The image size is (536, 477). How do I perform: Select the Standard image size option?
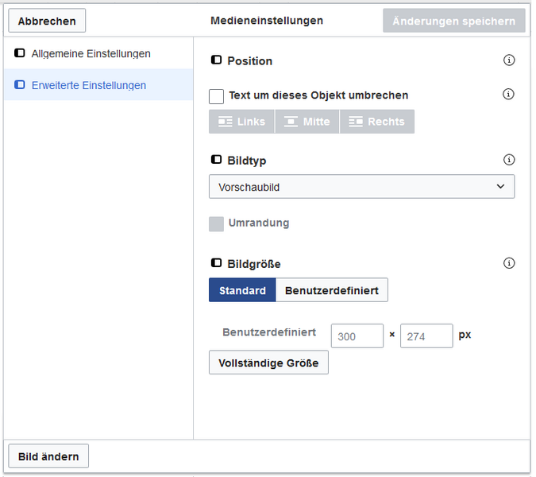tap(242, 290)
